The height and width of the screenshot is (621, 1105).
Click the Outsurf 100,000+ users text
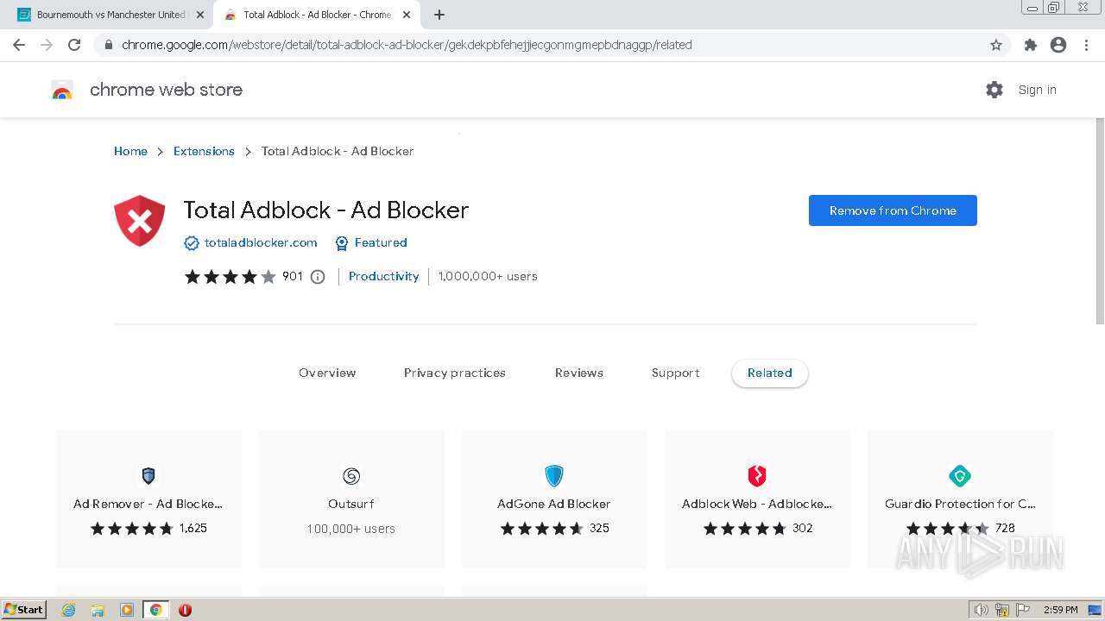tap(351, 529)
